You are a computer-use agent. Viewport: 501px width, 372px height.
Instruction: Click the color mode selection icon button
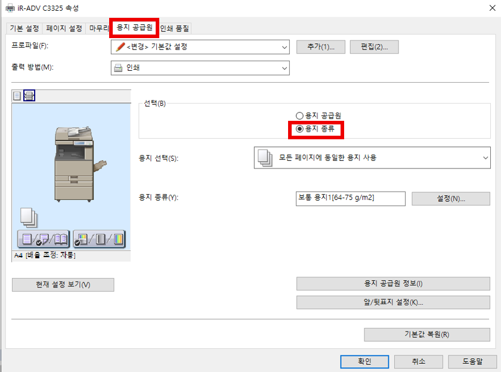(99, 239)
